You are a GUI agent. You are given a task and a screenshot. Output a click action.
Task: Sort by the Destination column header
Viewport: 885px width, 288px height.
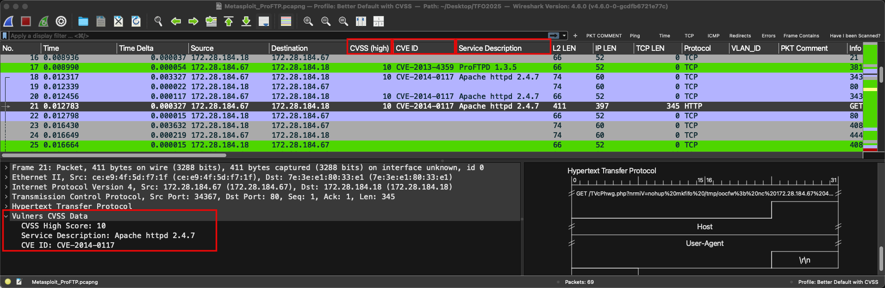coord(308,48)
